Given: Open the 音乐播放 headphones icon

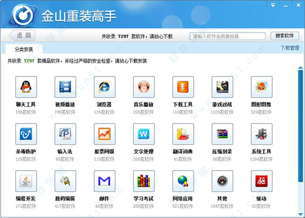Looking at the screenshot, I should tap(144, 87).
